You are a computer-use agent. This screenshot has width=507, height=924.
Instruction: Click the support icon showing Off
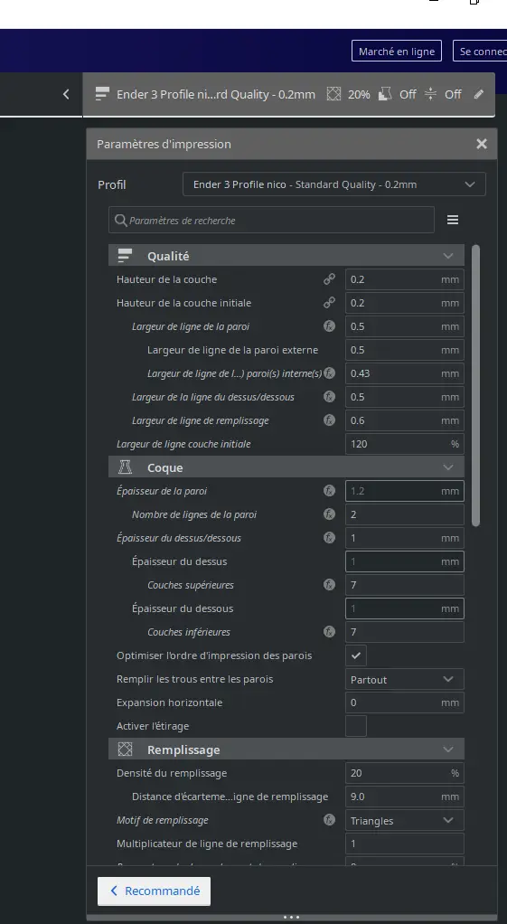[384, 94]
